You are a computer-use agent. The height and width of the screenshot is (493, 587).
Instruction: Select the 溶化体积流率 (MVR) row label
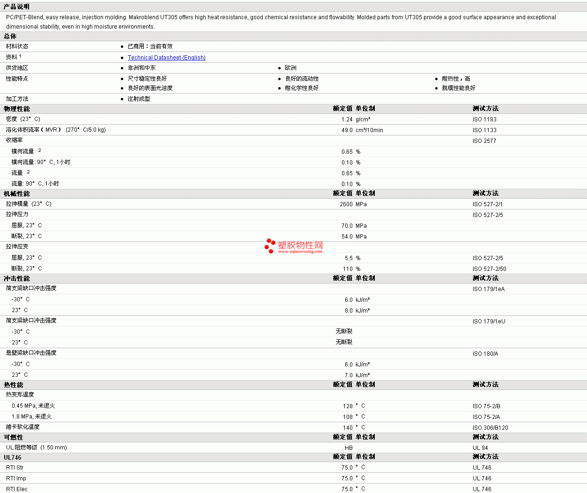click(56, 130)
